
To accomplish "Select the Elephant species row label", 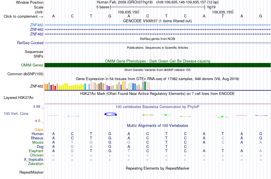I will (x=36, y=151).
